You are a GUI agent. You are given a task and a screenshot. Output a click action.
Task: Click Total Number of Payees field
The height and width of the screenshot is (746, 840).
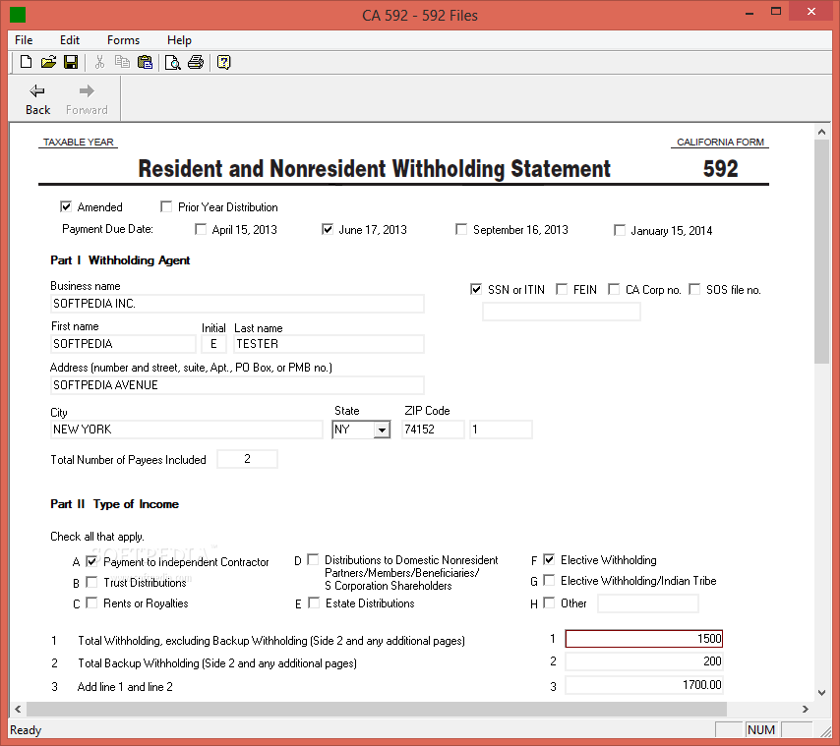(247, 459)
